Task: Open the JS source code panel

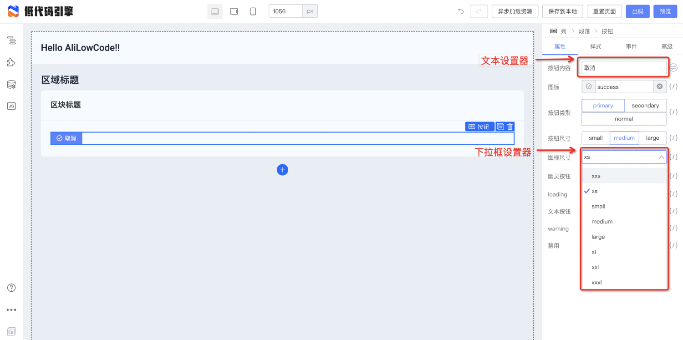Action: tap(11, 106)
